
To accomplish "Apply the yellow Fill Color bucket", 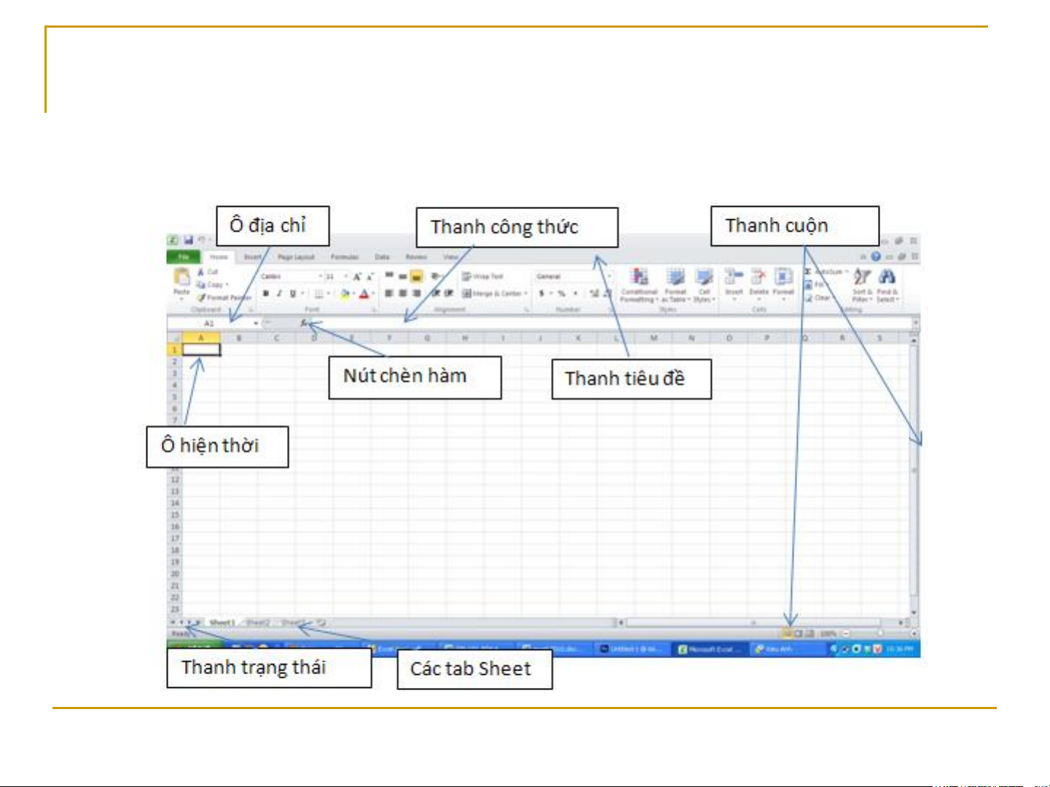I will click(345, 293).
